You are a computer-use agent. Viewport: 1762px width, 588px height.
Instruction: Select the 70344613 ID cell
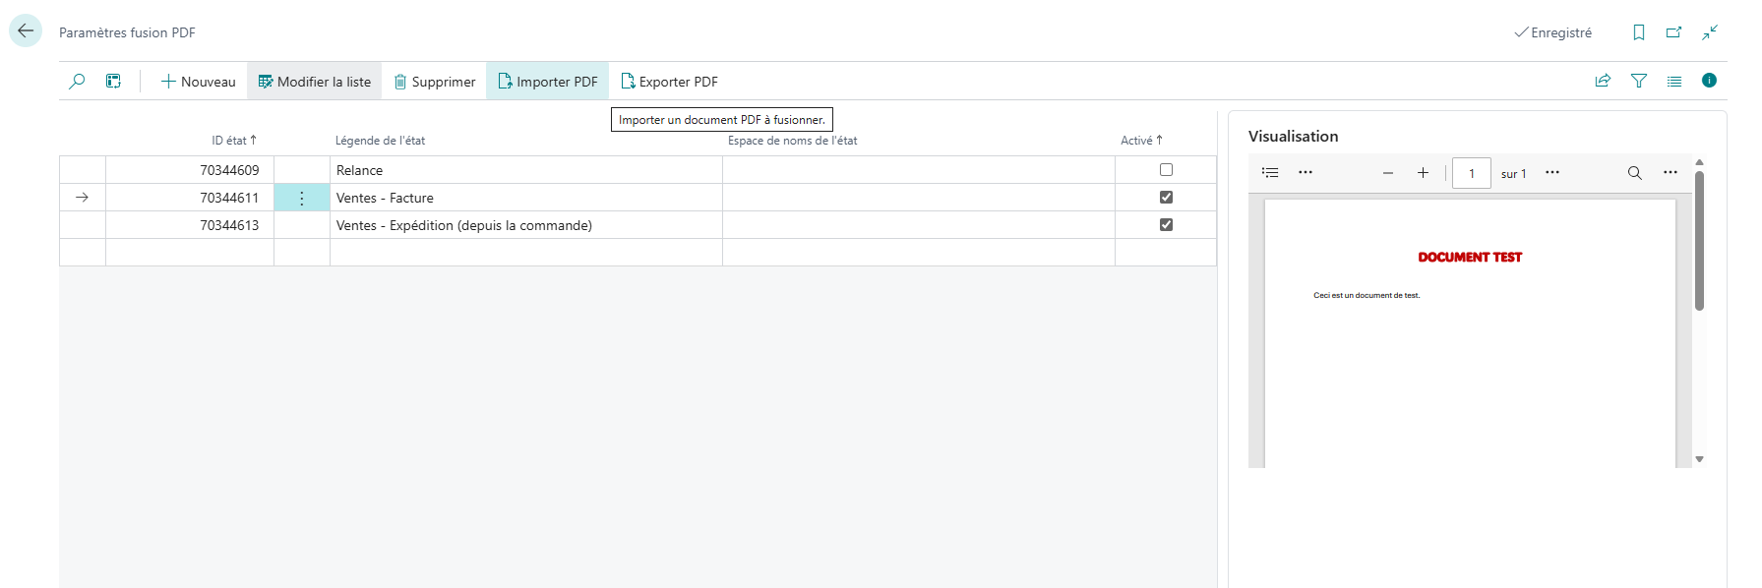pos(190,225)
